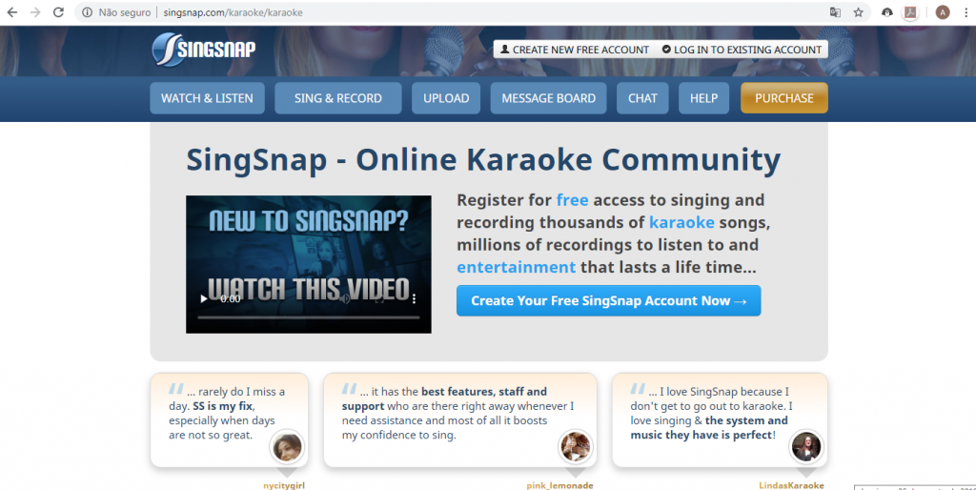Image resolution: width=976 pixels, height=490 pixels.
Task: Open the user profile avatar in Chrome
Action: (943, 12)
